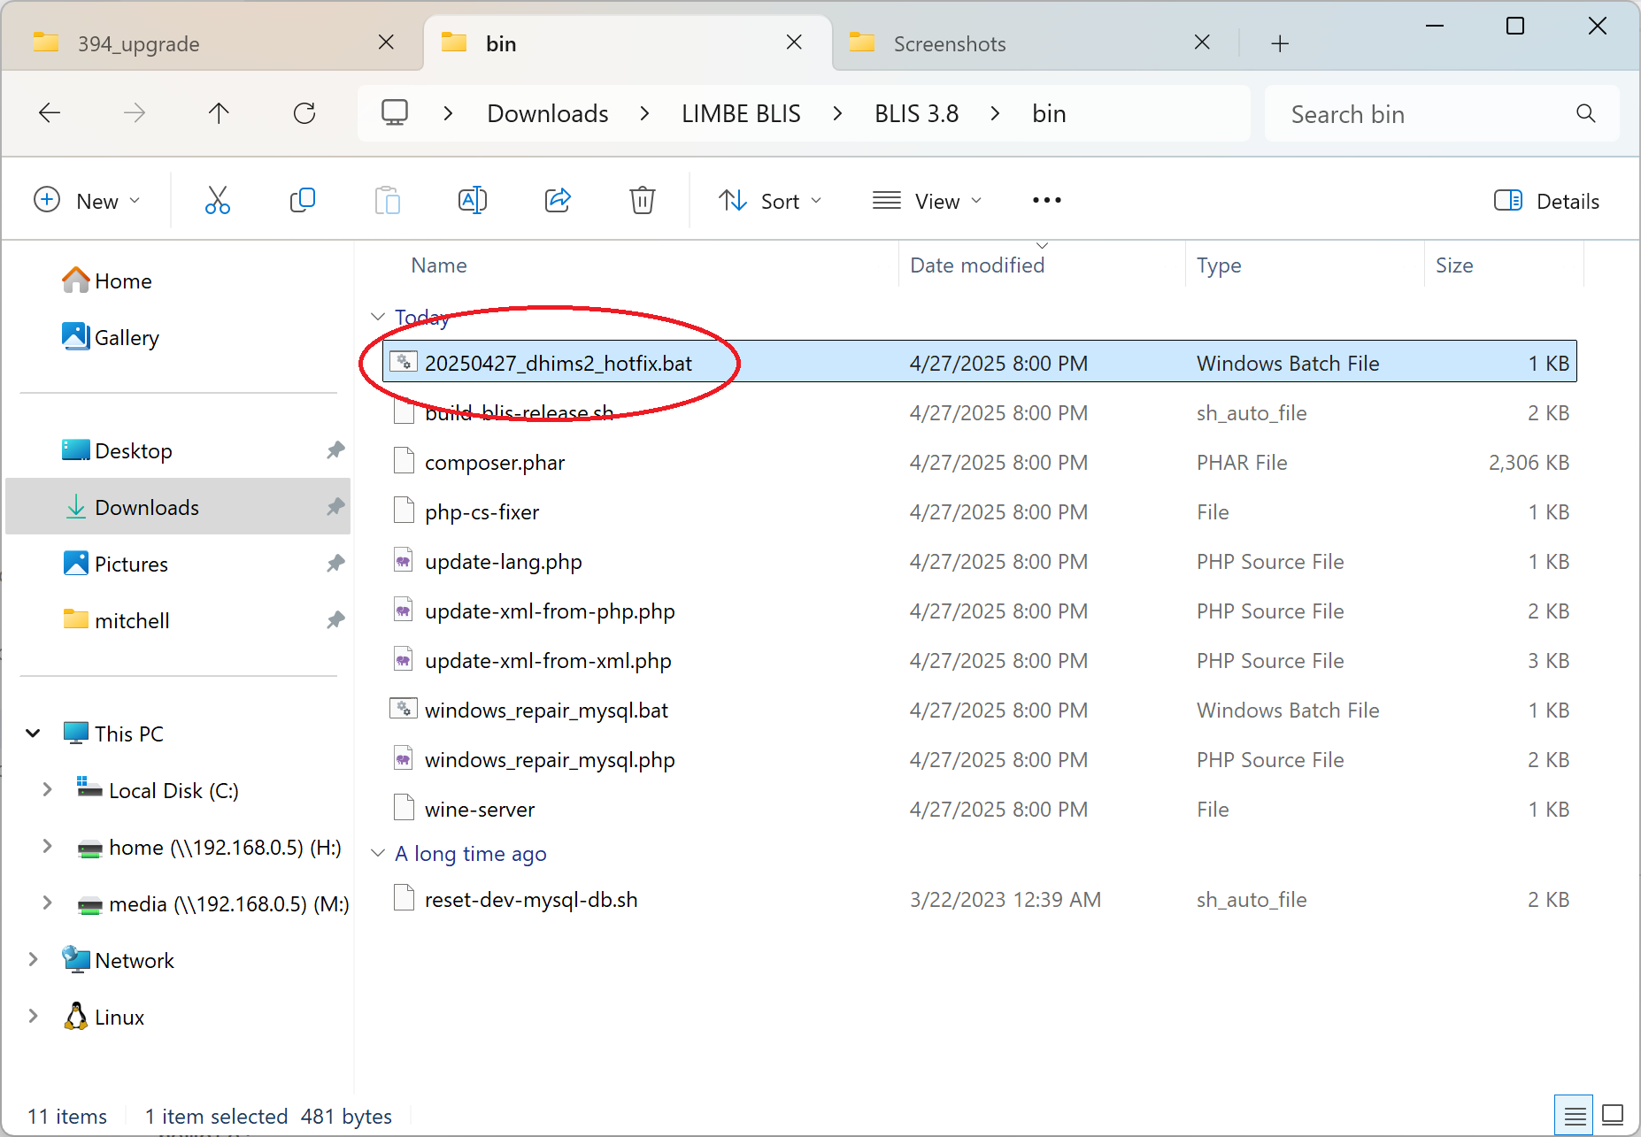Viewport: 1641px width, 1137px height.
Task: Sort by Size column header
Action: pos(1454,265)
